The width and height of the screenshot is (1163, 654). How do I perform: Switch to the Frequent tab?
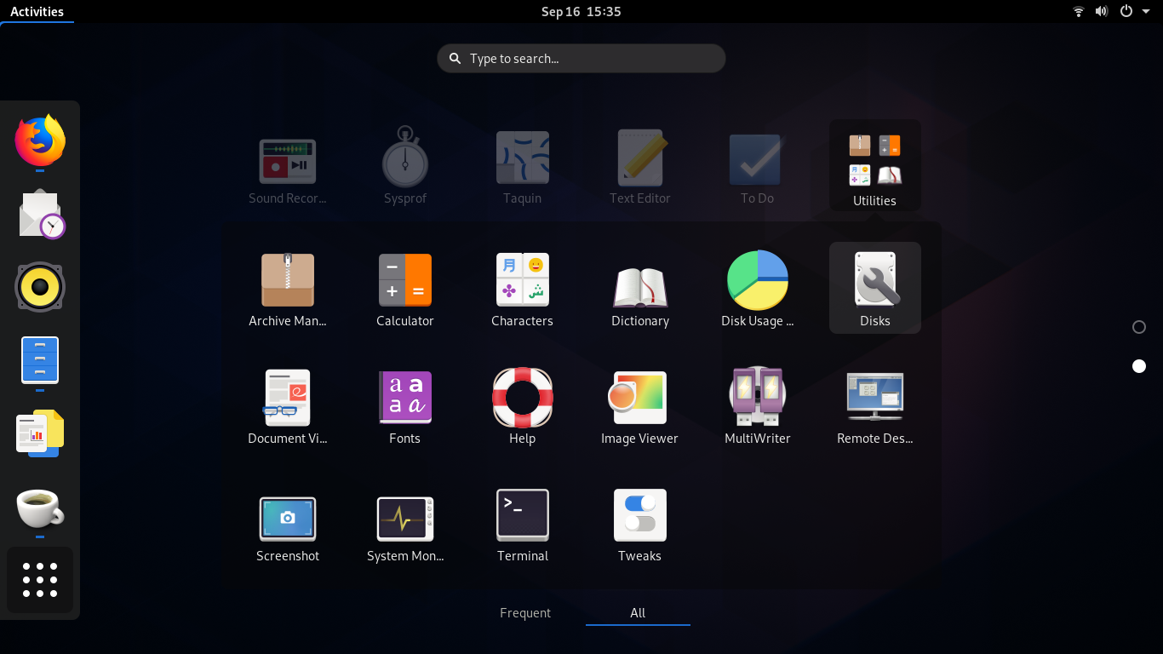click(x=525, y=612)
